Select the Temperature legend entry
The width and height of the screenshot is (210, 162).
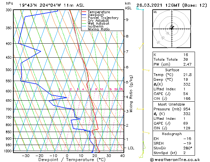pos(99,12)
